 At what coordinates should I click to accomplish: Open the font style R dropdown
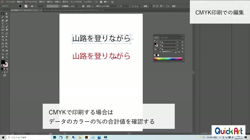click(x=130, y=6)
